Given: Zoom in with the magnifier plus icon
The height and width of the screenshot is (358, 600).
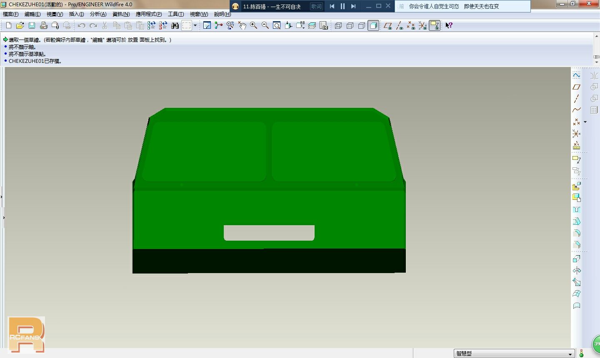Looking at the screenshot, I should 253,26.
